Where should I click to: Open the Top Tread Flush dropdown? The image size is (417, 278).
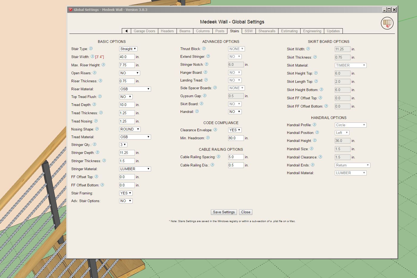click(x=126, y=97)
